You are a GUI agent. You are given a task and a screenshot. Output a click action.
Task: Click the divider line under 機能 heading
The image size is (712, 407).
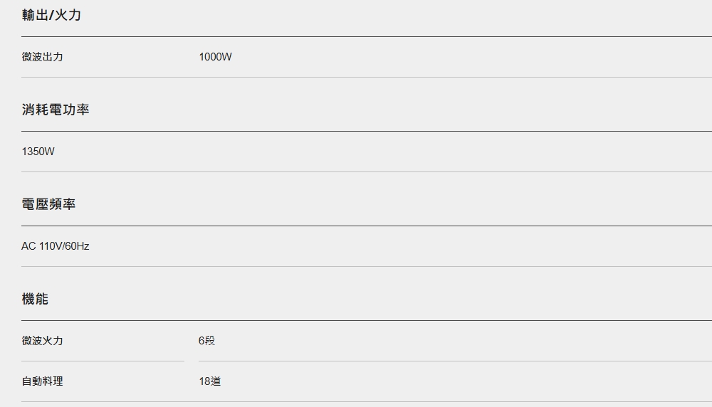point(367,320)
